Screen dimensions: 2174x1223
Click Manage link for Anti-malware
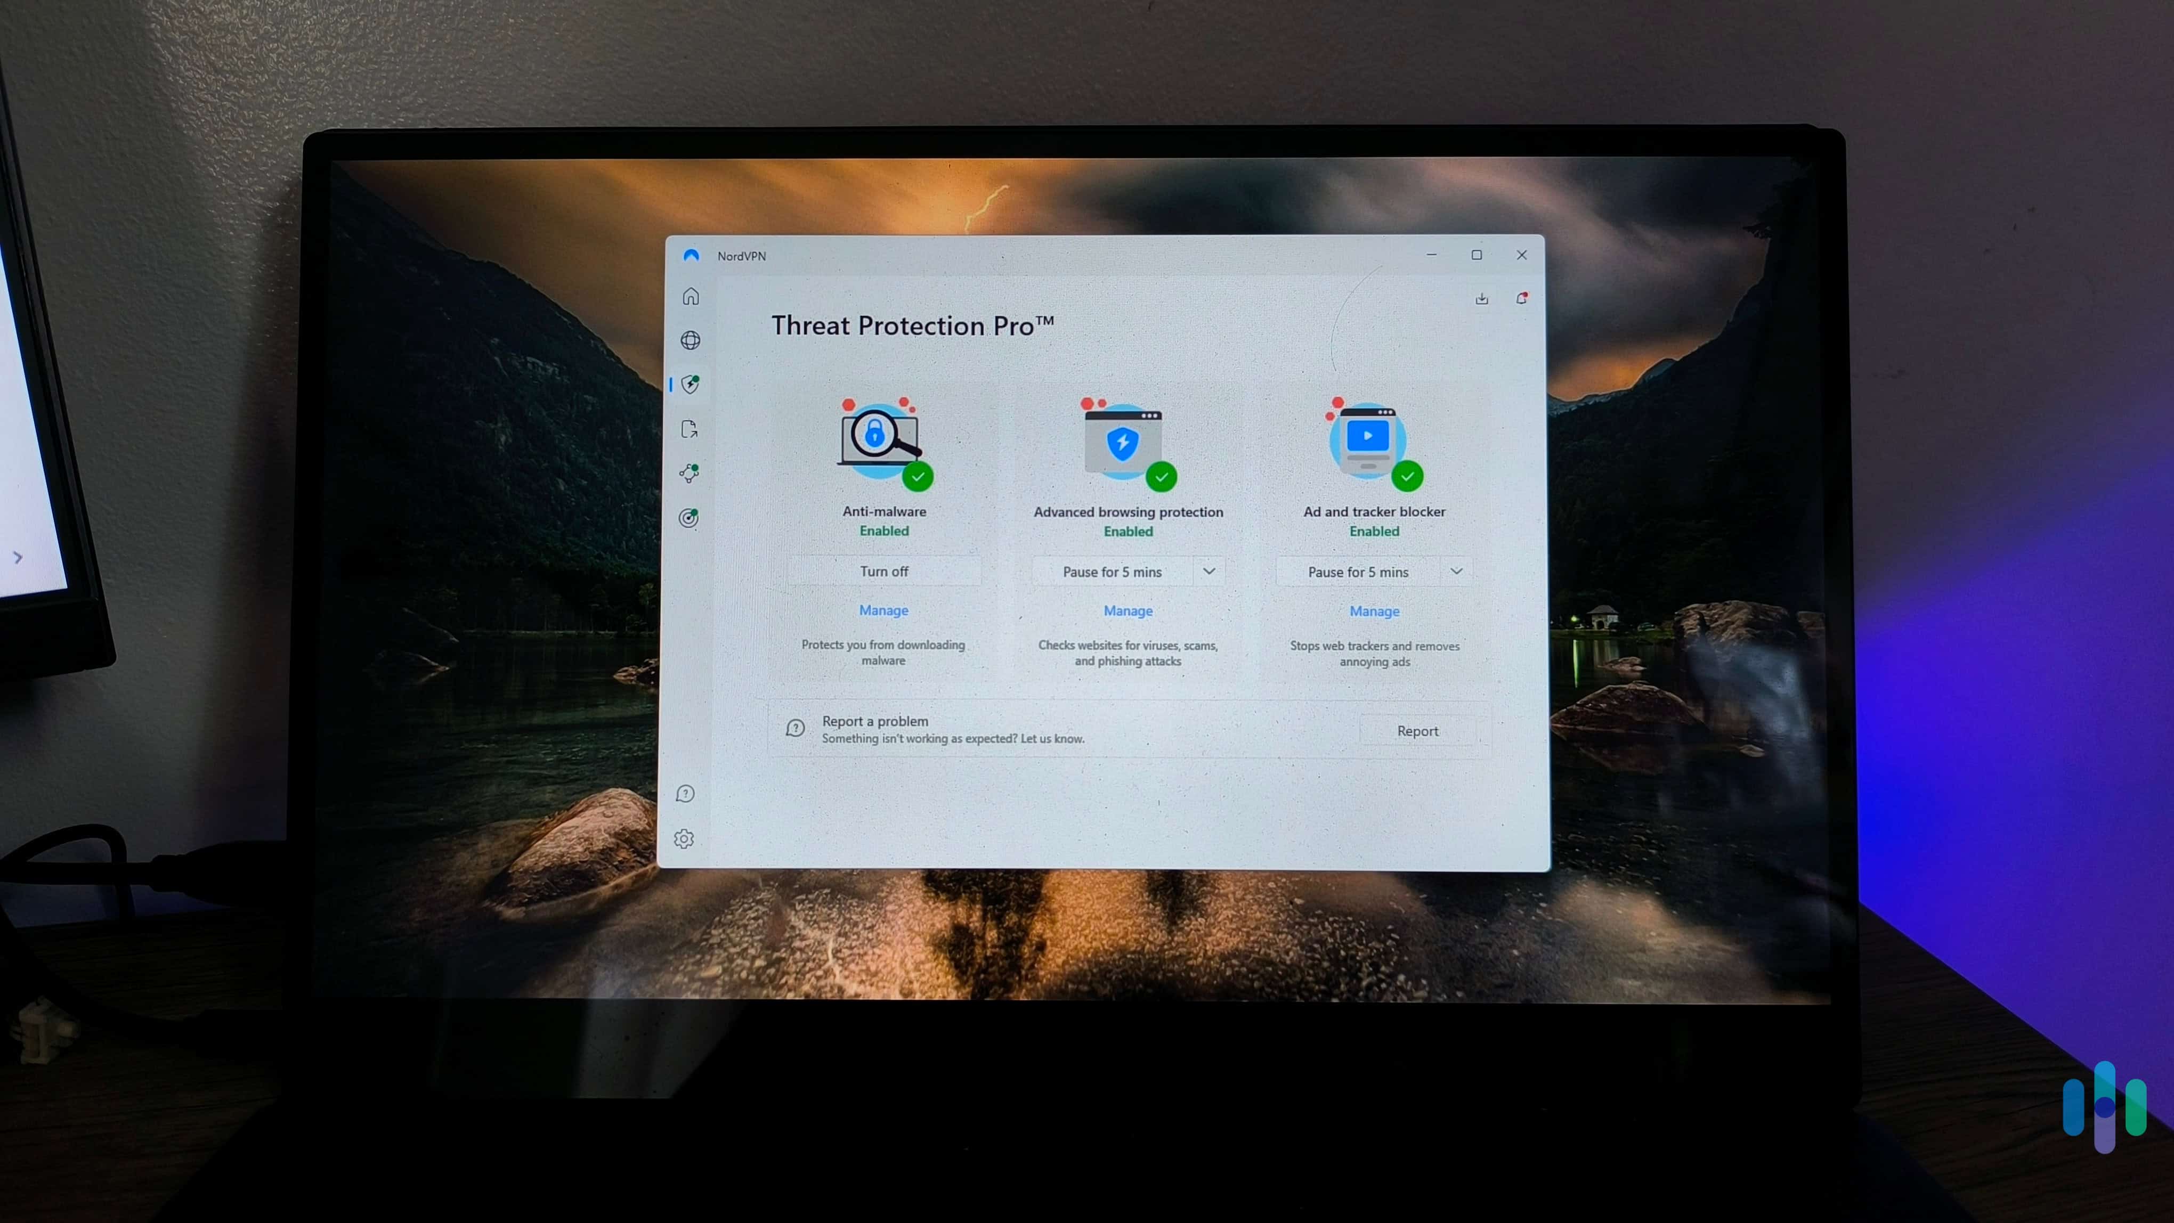coord(882,609)
